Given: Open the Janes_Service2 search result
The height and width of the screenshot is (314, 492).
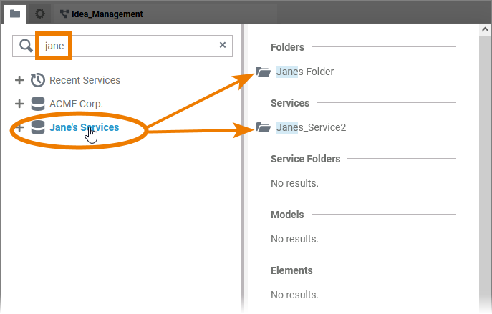Looking at the screenshot, I should [x=311, y=128].
